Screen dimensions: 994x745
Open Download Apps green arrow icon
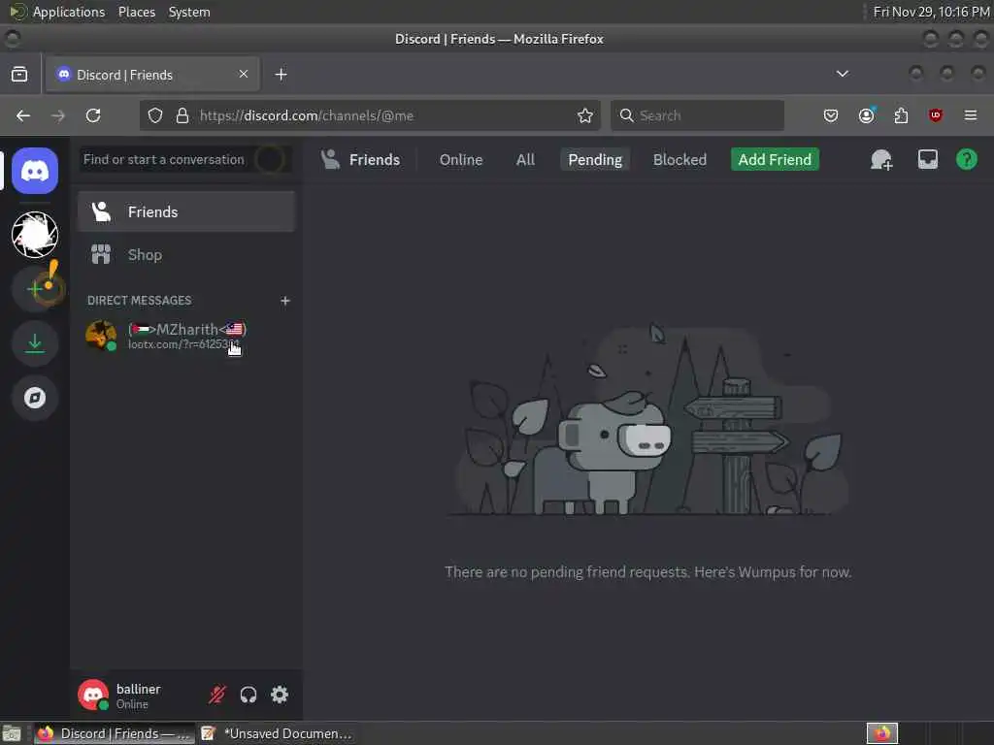click(x=35, y=343)
